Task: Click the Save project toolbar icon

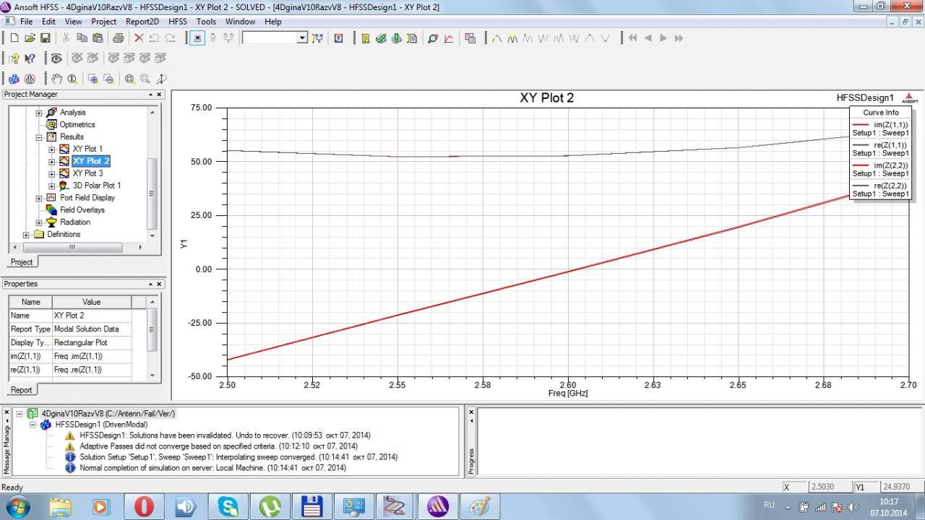Action: (45, 38)
